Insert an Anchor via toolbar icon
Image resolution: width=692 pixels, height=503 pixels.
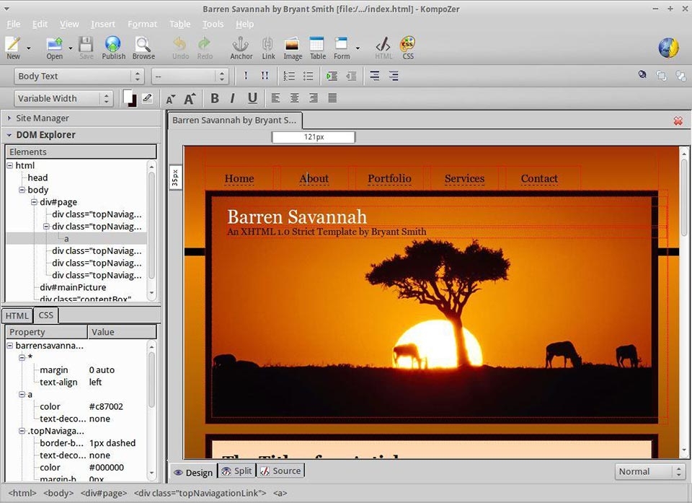[241, 48]
